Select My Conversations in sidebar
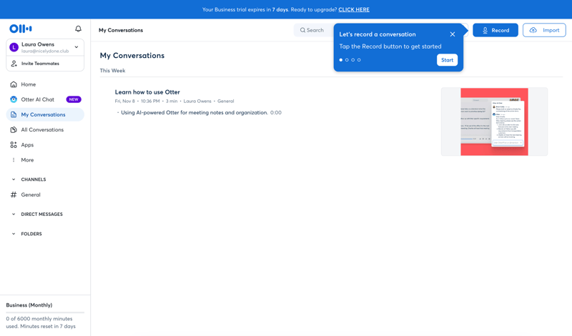 pyautogui.click(x=45, y=114)
